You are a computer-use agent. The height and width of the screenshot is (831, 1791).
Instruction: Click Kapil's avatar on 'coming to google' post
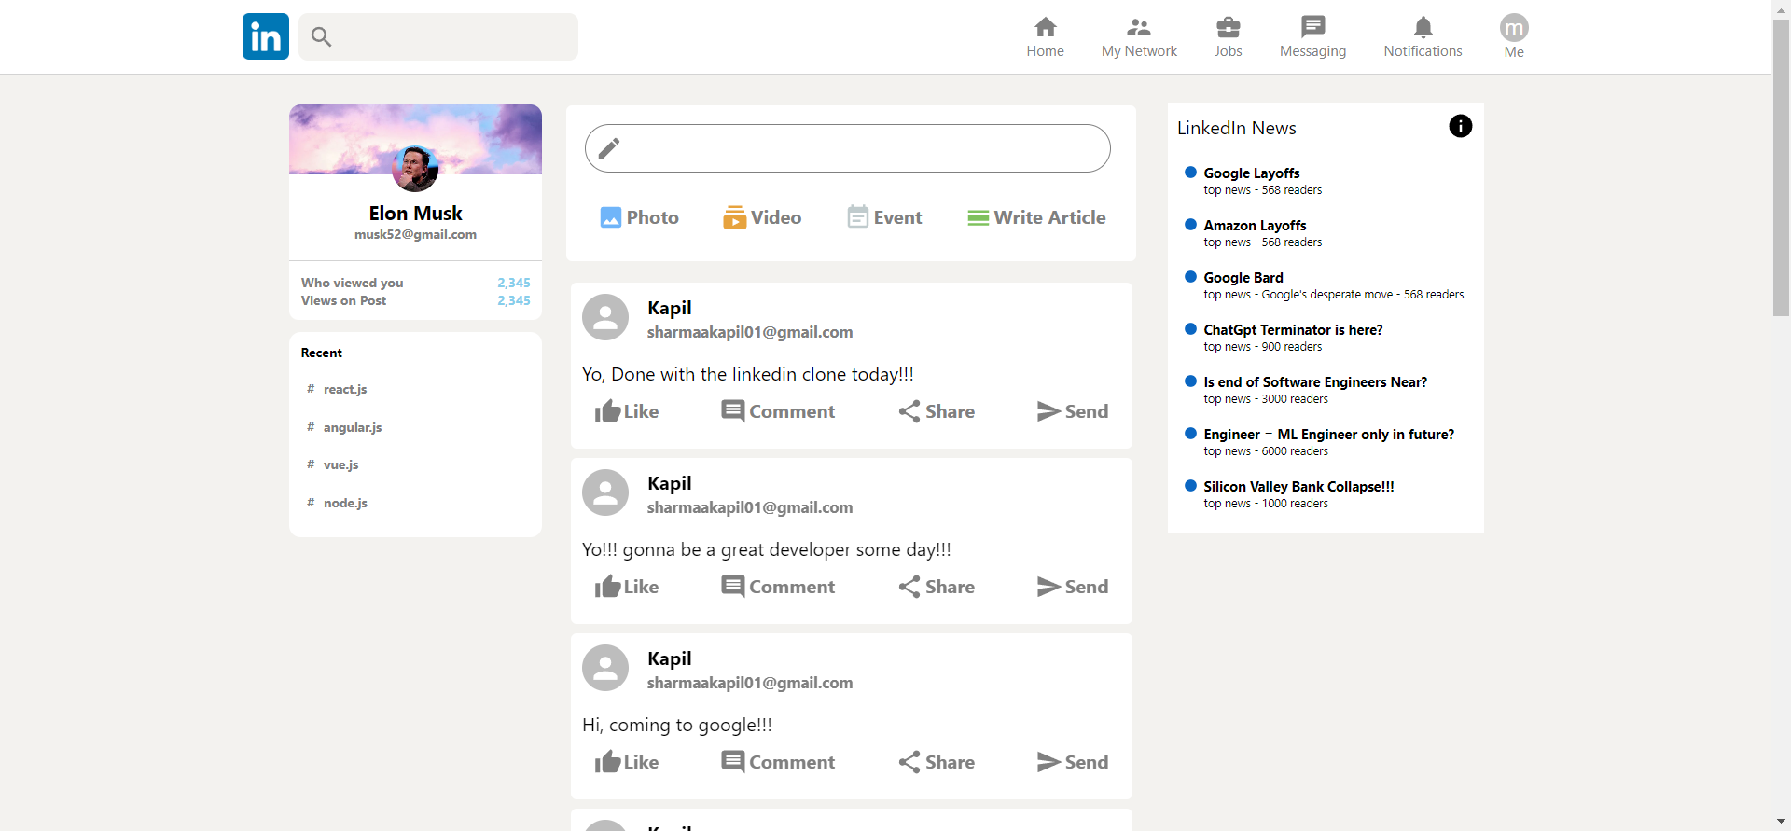(605, 668)
